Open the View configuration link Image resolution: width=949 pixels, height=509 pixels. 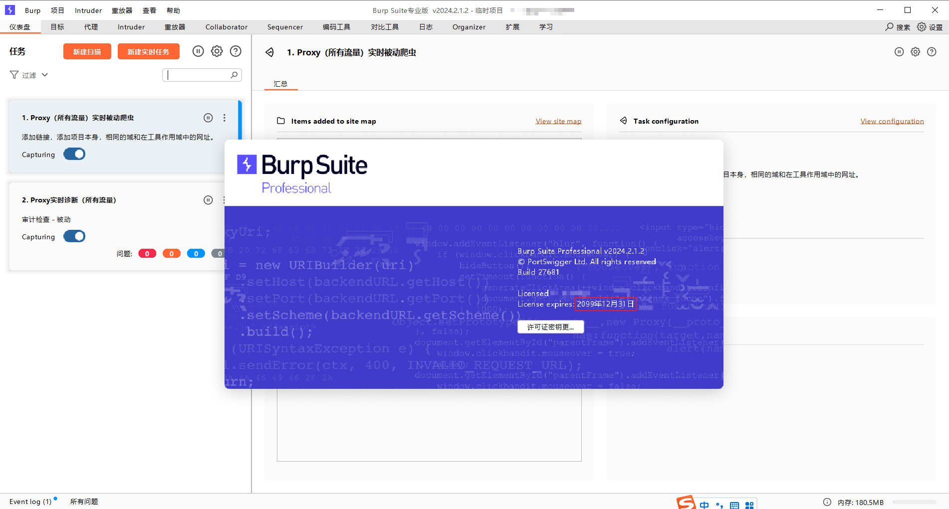[892, 121]
